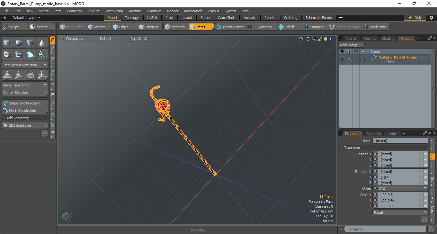437x234 pixels.
Task: Open Center Selected dropdown
Action: point(25,93)
